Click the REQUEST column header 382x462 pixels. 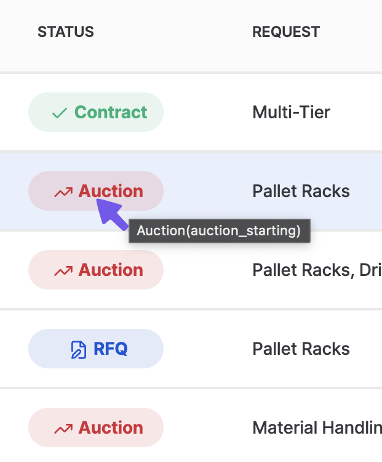click(286, 32)
